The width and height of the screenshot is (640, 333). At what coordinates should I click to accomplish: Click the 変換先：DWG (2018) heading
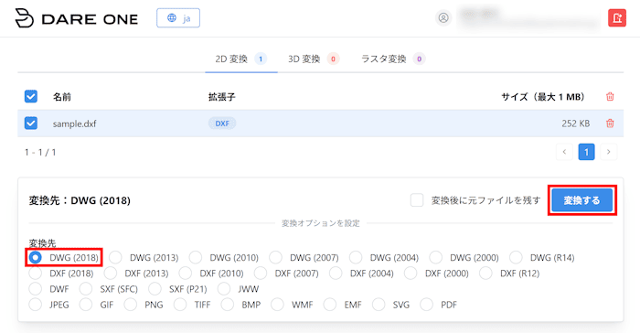(x=80, y=200)
